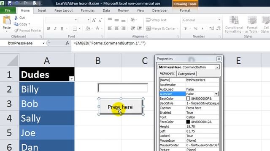This screenshot has width=270, height=151.
Task: Apply Comma Style format
Action: (202, 29)
